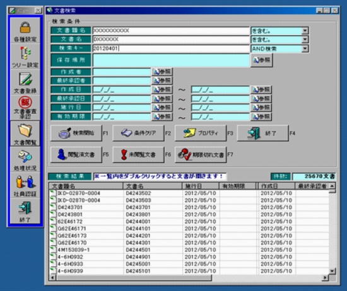Select 文書閲覧 folder icon in sidebar
347x291 pixels.
pyautogui.click(x=25, y=134)
